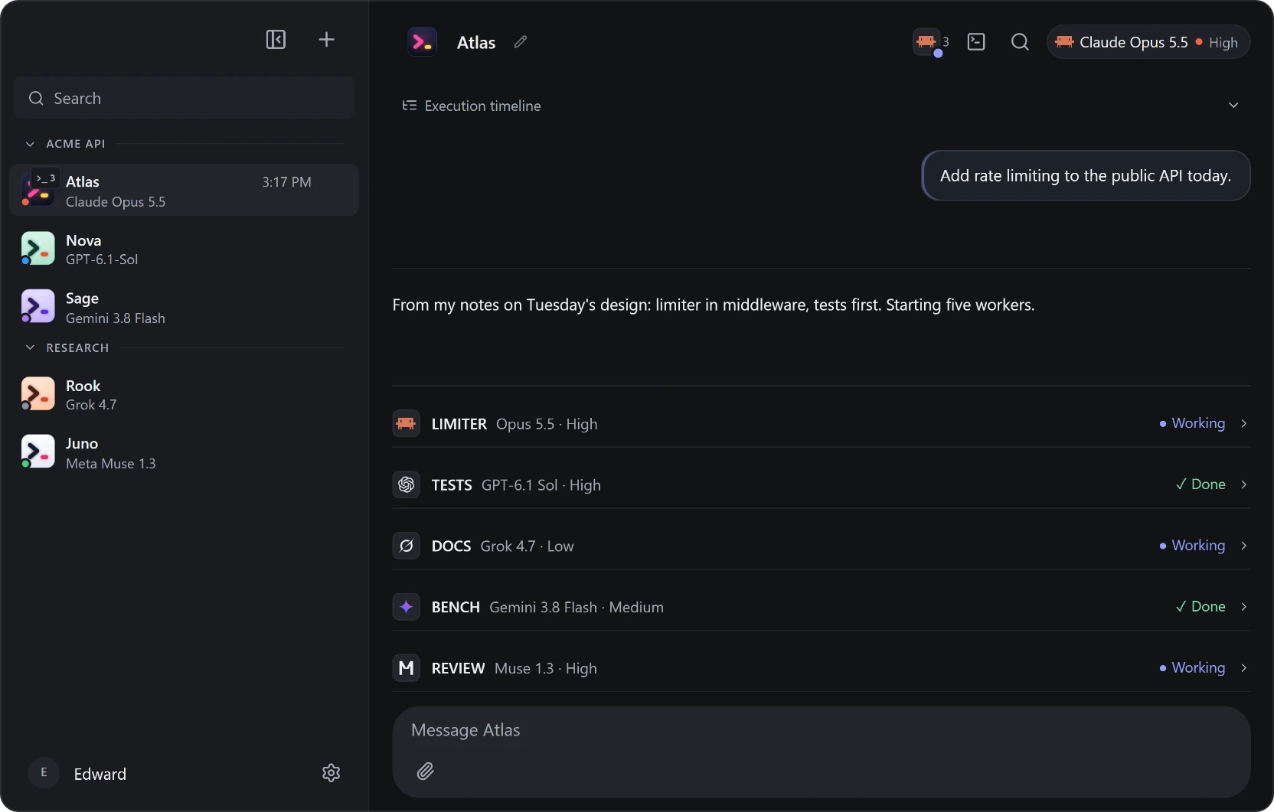Start a new chat with plus icon

pos(326,40)
